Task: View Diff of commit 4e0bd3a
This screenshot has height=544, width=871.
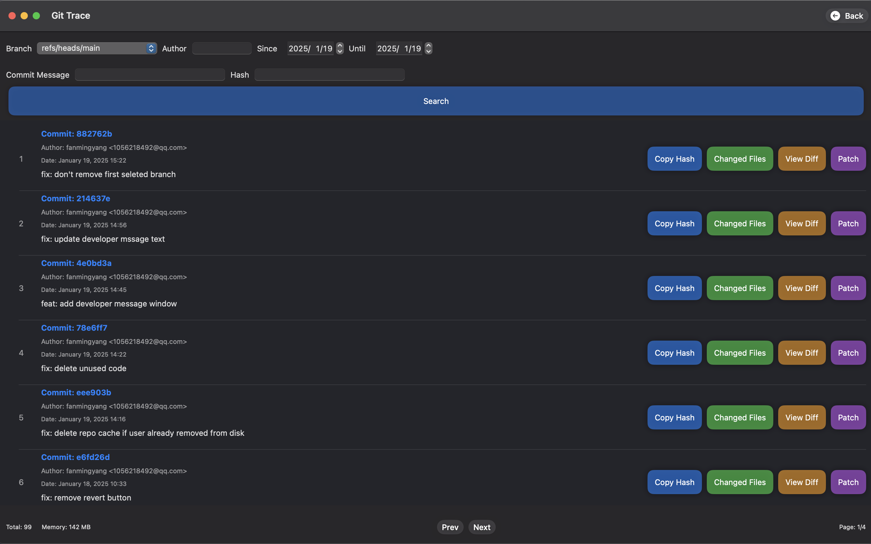Action: 801,288
